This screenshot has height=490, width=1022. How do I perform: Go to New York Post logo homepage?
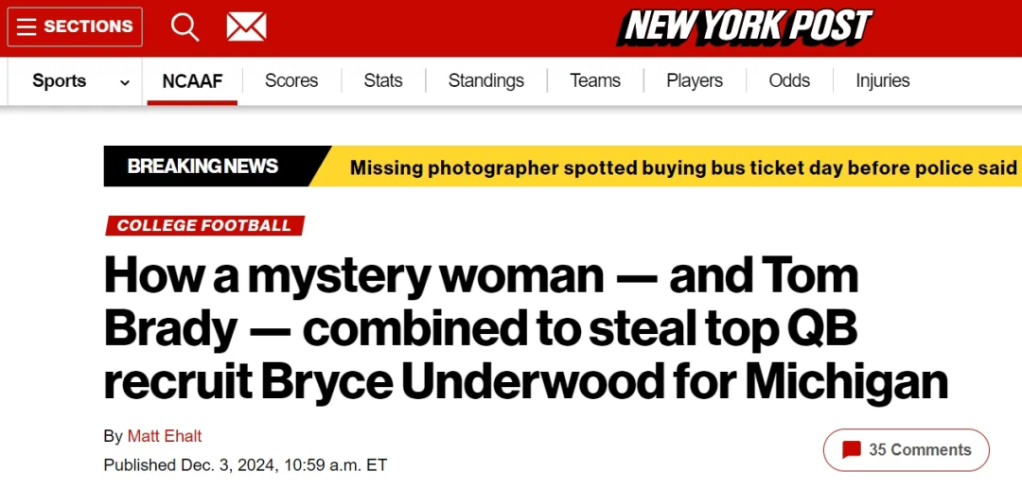(x=744, y=26)
